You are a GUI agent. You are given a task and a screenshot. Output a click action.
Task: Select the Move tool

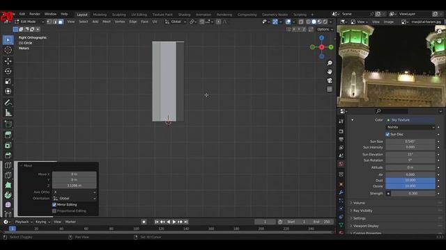(x=8, y=61)
